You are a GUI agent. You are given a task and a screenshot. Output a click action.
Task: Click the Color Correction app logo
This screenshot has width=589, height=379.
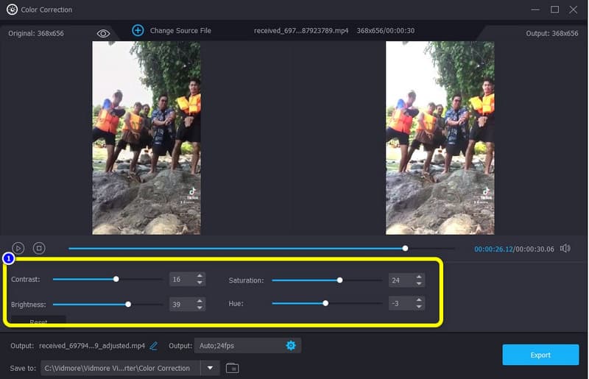(11, 10)
